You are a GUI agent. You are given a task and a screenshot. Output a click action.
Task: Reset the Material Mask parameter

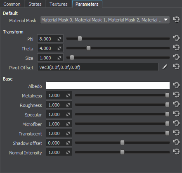tap(176, 19)
